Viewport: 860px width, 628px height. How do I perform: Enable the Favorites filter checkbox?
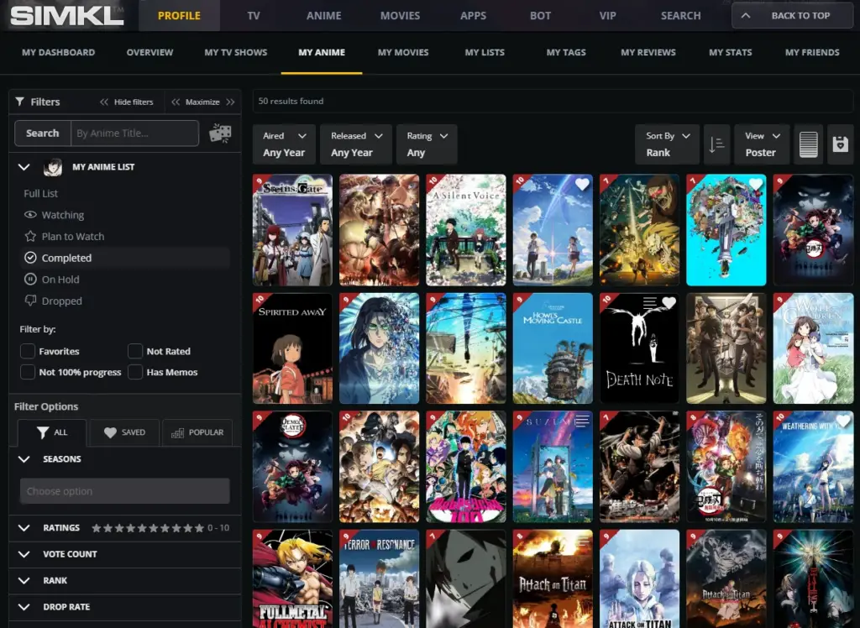[28, 351]
